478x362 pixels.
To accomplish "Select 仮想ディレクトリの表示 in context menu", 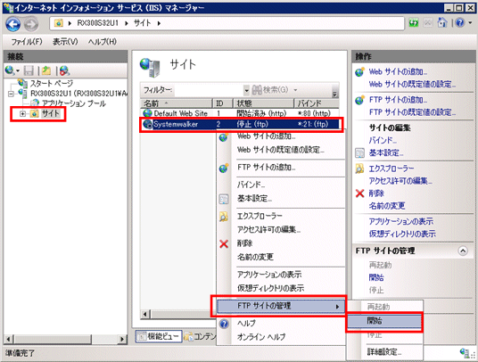I will point(270,288).
